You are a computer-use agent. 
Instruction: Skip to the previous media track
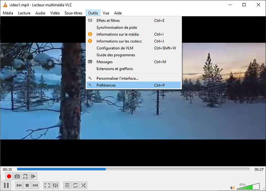(x=19, y=185)
